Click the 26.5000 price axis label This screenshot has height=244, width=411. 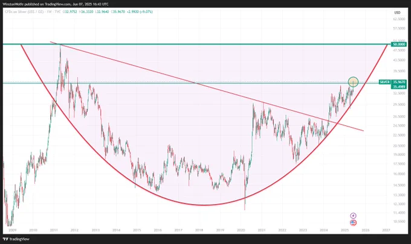click(x=399, y=116)
